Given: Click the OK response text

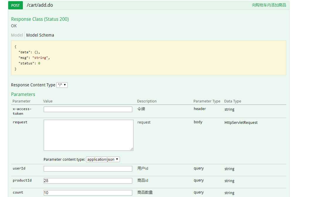Looking at the screenshot, I should (14, 26).
